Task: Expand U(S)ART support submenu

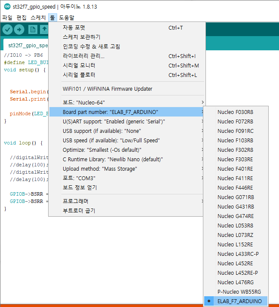Action: click(127, 121)
